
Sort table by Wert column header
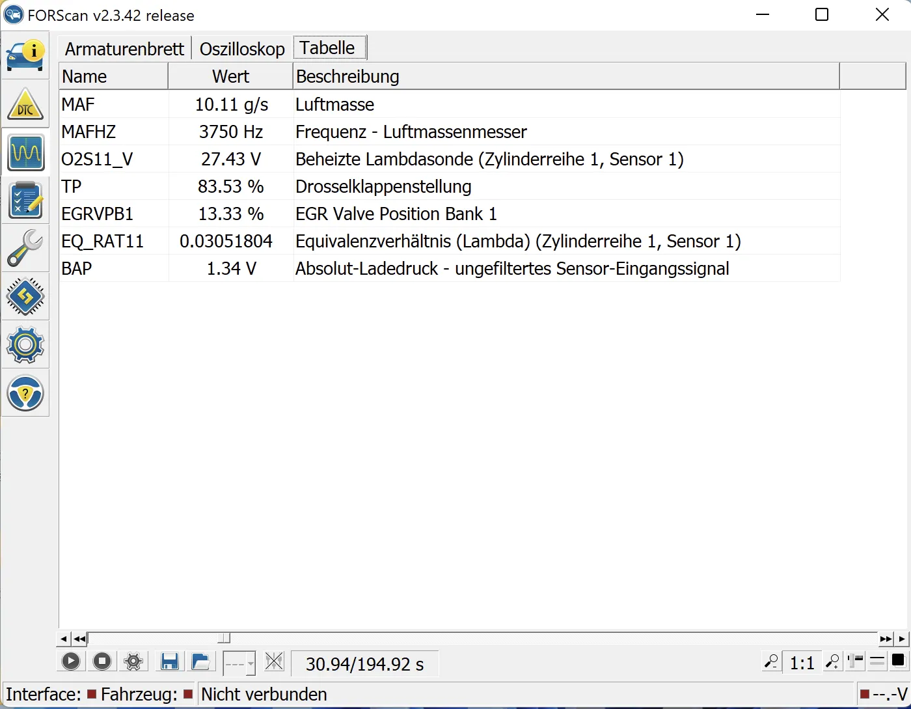230,77
